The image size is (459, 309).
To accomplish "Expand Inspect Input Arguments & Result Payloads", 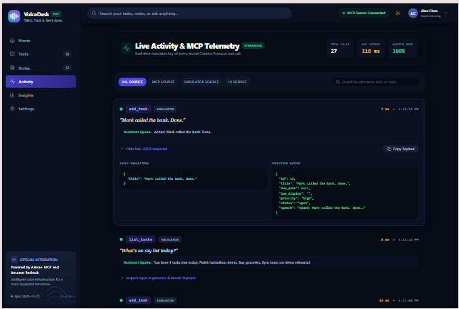I will click(x=158, y=278).
